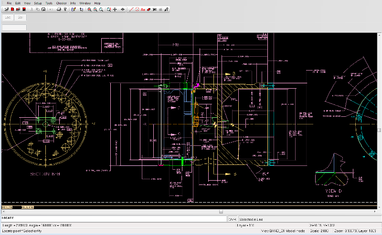
Task: Open the File menu
Action: pos(9,3)
